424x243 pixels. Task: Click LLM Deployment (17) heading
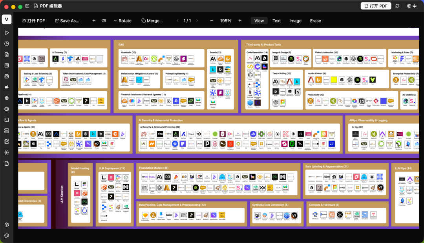[112, 168]
